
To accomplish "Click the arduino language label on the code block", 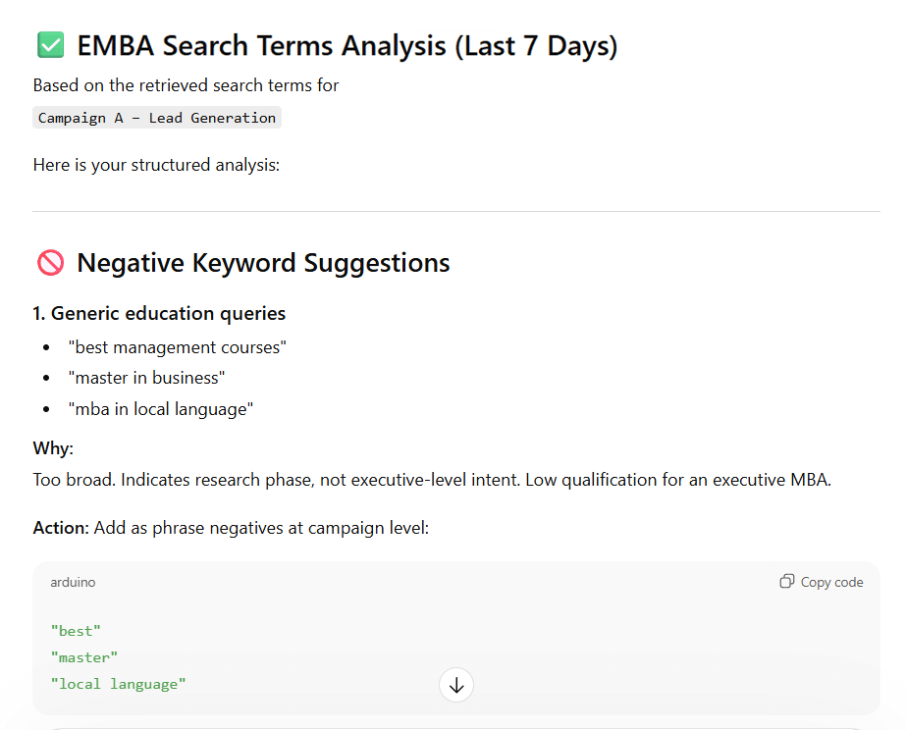I will 73,582.
